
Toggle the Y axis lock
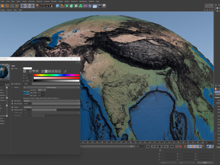(27, 6)
